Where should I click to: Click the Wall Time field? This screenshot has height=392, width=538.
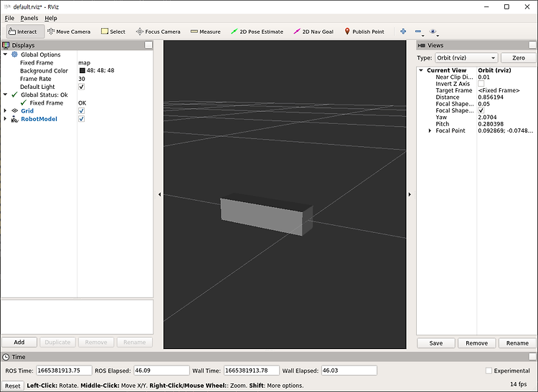[x=252, y=371]
